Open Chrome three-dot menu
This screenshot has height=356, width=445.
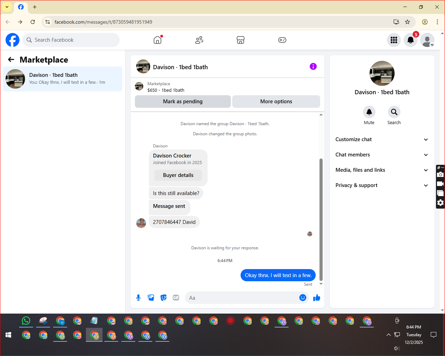(437, 22)
